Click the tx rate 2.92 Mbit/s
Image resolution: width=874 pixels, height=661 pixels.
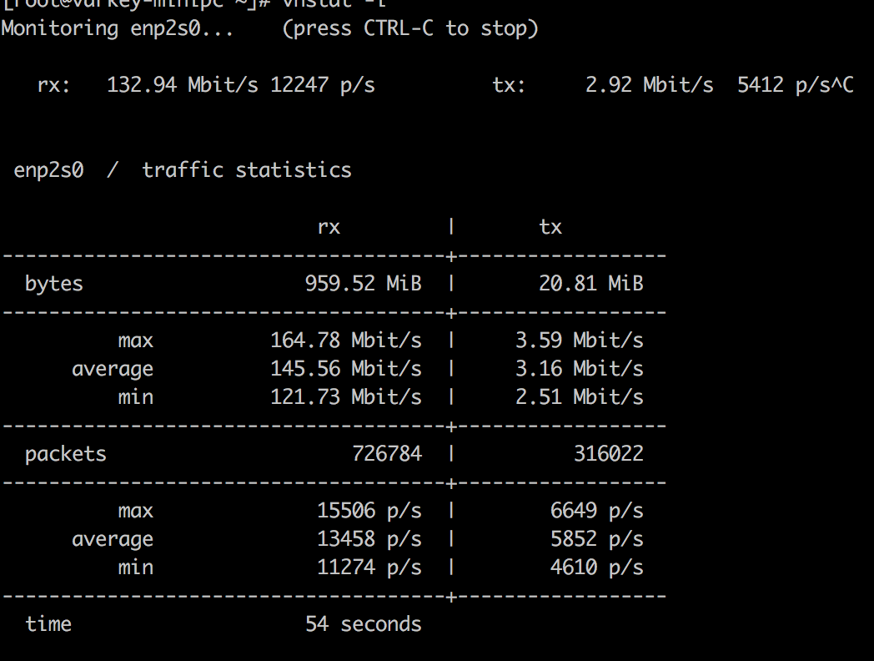(x=649, y=85)
